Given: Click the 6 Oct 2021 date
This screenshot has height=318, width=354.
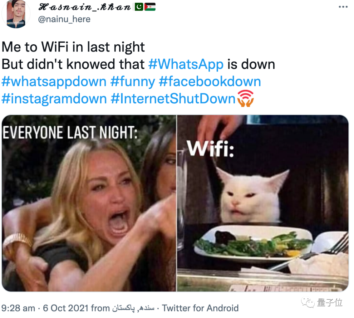Looking at the screenshot, I should (x=66, y=308).
